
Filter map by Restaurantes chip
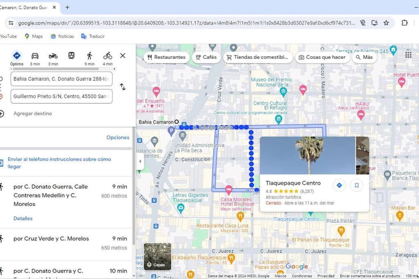pos(167,57)
